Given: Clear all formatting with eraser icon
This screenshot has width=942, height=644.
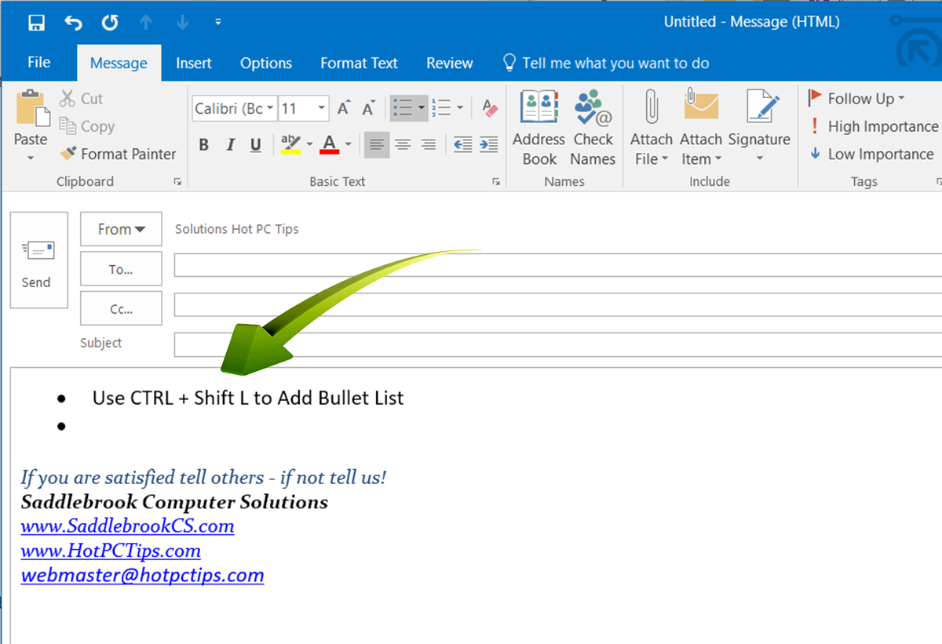Looking at the screenshot, I should coord(490,108).
